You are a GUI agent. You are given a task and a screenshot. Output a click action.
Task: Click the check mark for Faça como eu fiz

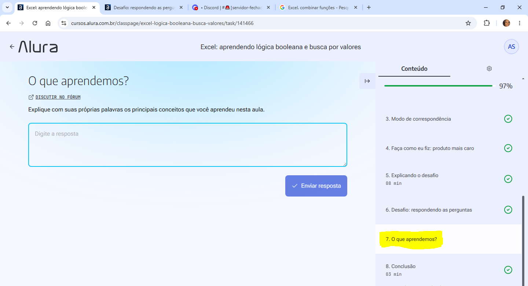(508, 148)
